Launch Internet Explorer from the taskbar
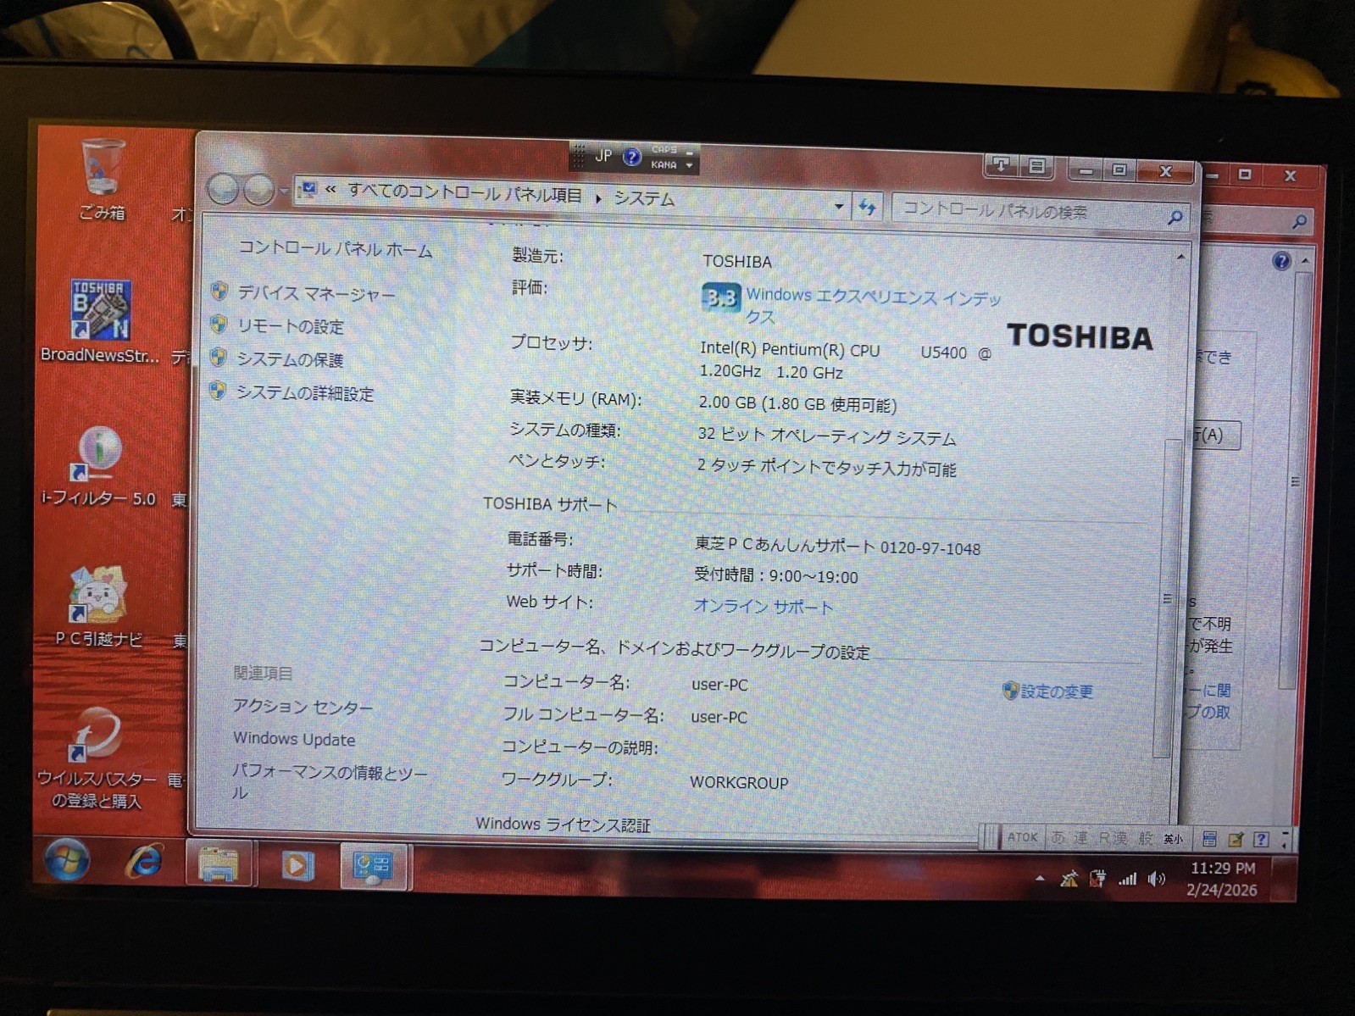 tap(145, 863)
